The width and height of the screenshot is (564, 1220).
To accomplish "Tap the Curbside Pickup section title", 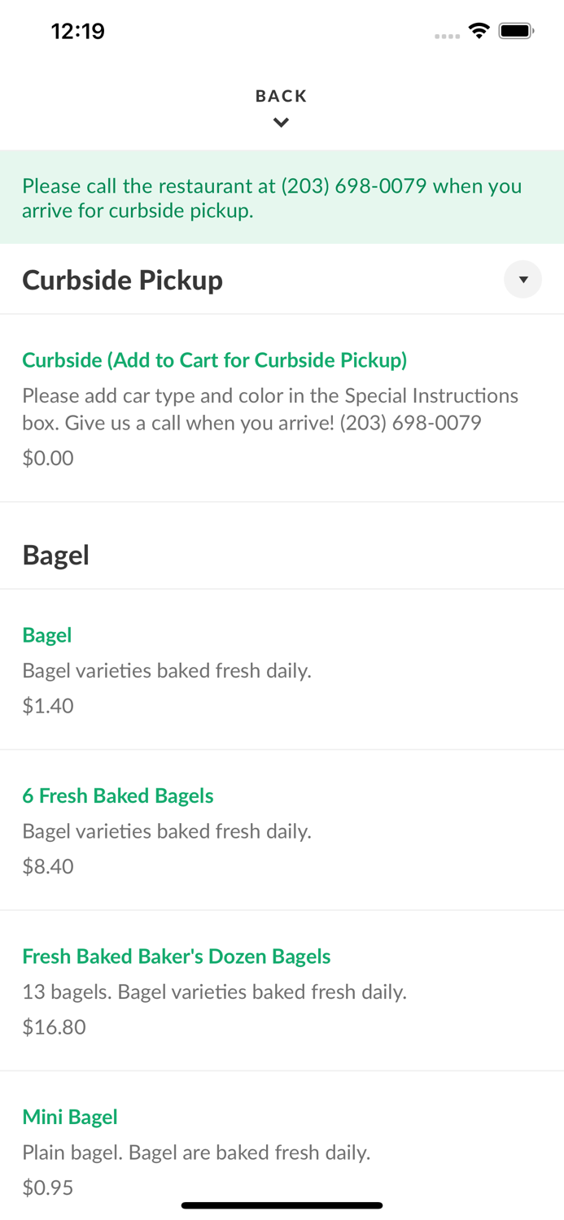I will coord(123,279).
